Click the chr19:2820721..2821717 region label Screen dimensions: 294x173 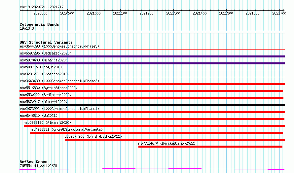click(x=42, y=7)
